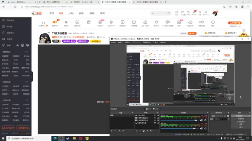Open the OBS Tools menu
Screen dimensions: 252x141
[156, 42]
